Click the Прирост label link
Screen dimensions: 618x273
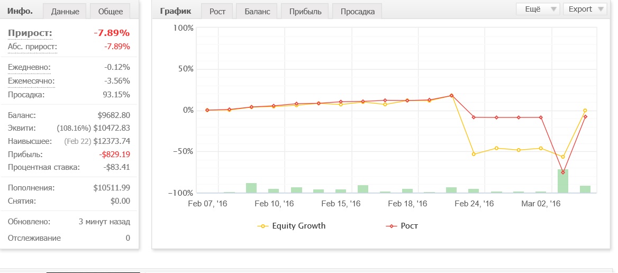(30, 33)
